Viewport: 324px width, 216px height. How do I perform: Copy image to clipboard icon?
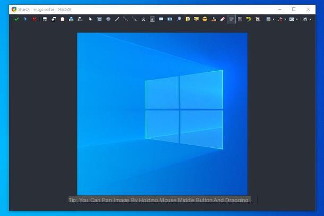(62, 19)
